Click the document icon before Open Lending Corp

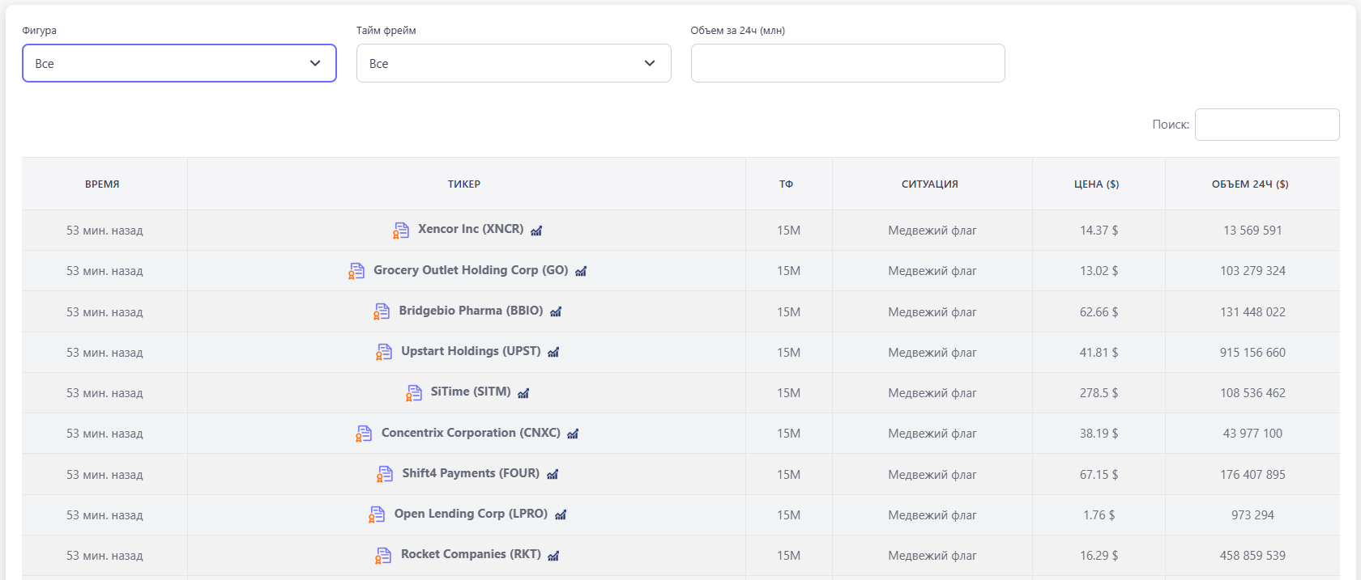point(377,514)
